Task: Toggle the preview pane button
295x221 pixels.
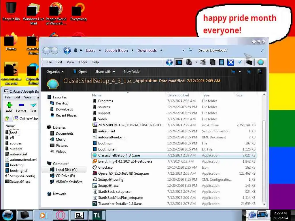Action: (249, 72)
